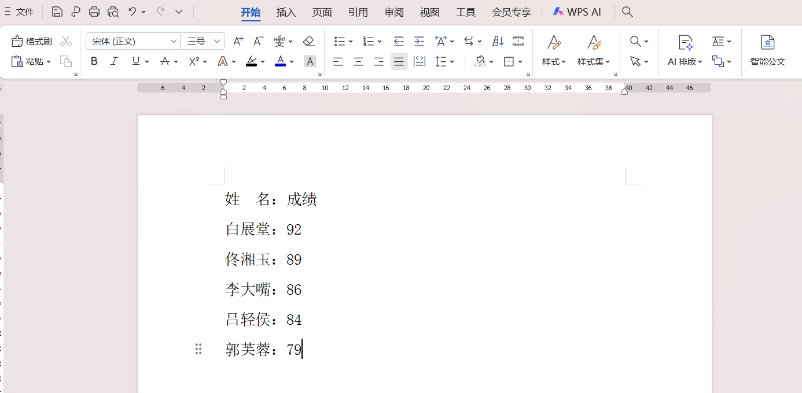Open the 审阅 ribbon tab
The image size is (802, 393).
coord(394,12)
